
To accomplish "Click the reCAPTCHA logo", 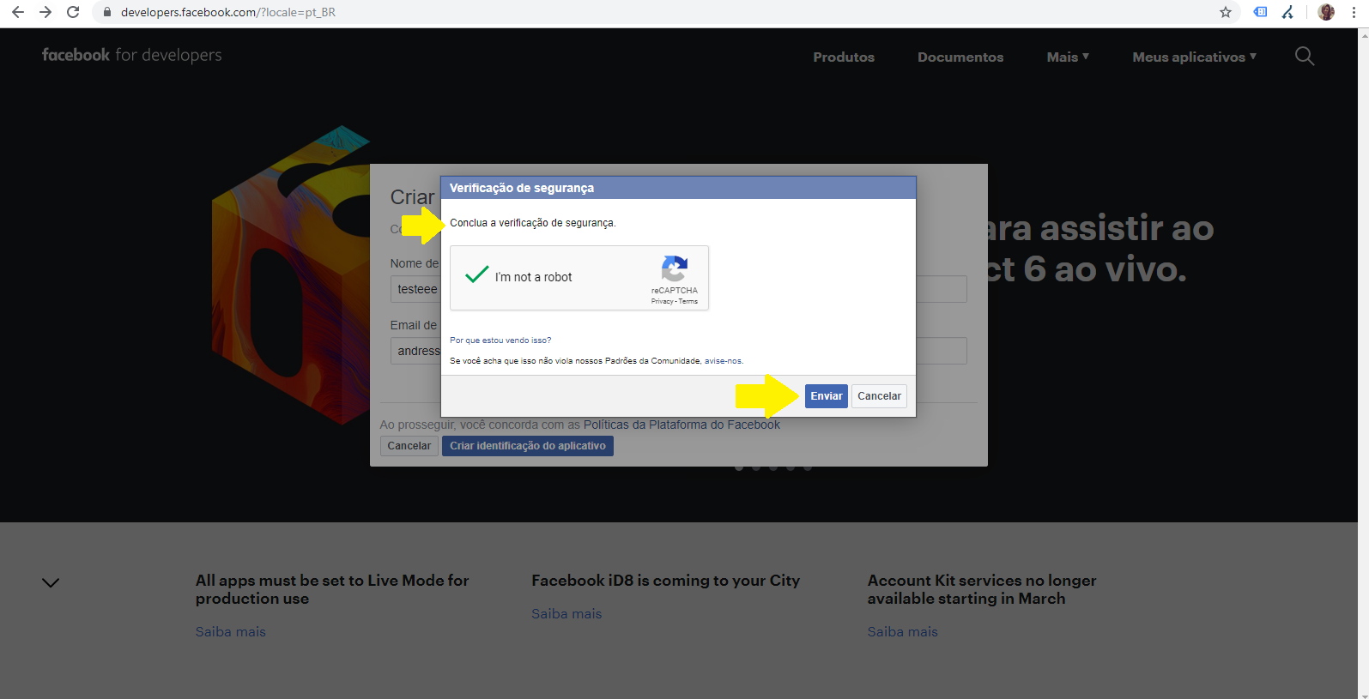I will point(675,268).
